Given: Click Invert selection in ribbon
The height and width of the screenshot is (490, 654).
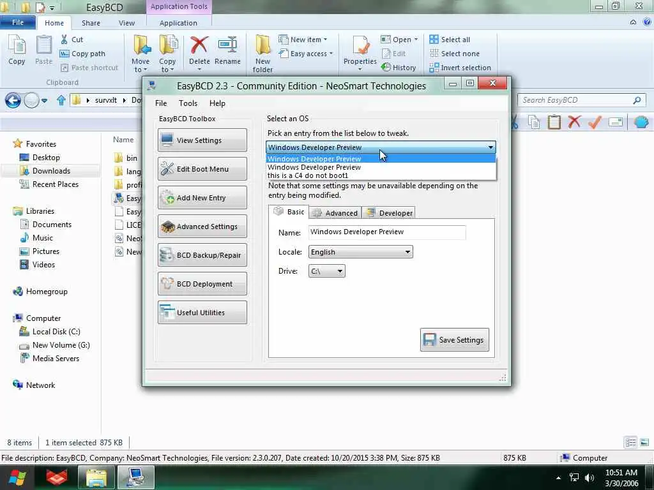Looking at the screenshot, I should pyautogui.click(x=460, y=68).
